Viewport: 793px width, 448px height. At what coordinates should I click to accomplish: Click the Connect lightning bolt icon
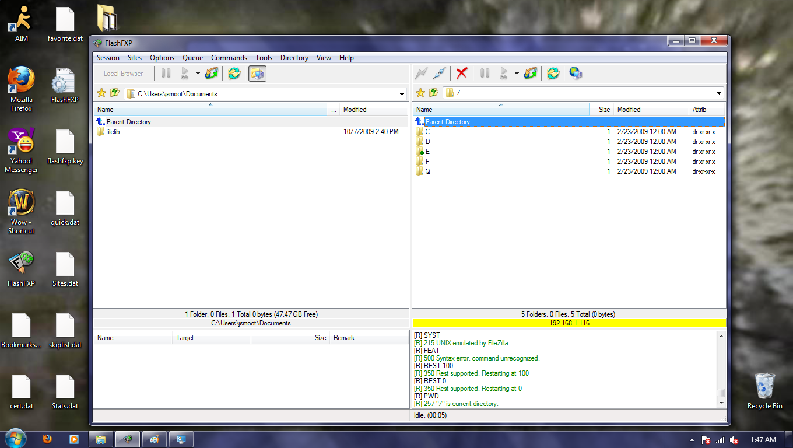point(421,73)
